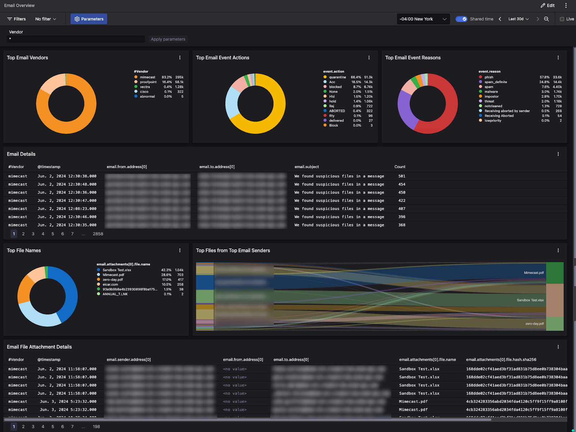Open the Top Email Vendors panel options menu
576x432 pixels.
180,58
